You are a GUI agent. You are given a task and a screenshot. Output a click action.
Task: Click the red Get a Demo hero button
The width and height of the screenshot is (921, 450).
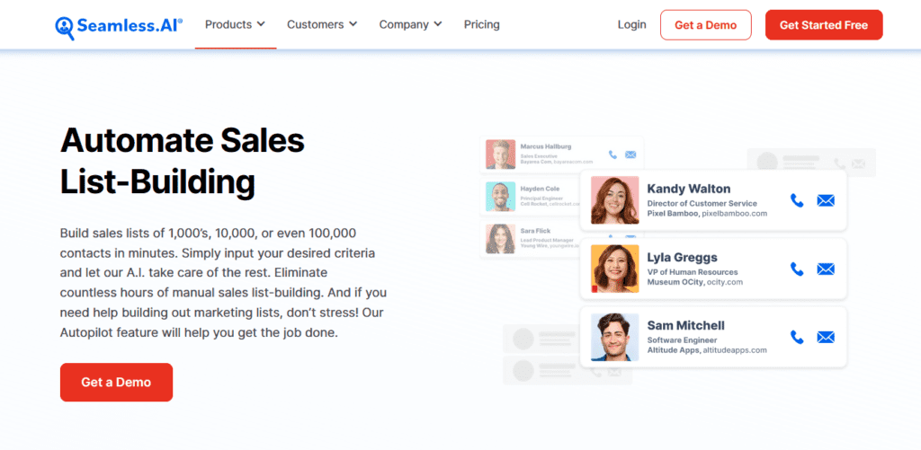tap(116, 383)
